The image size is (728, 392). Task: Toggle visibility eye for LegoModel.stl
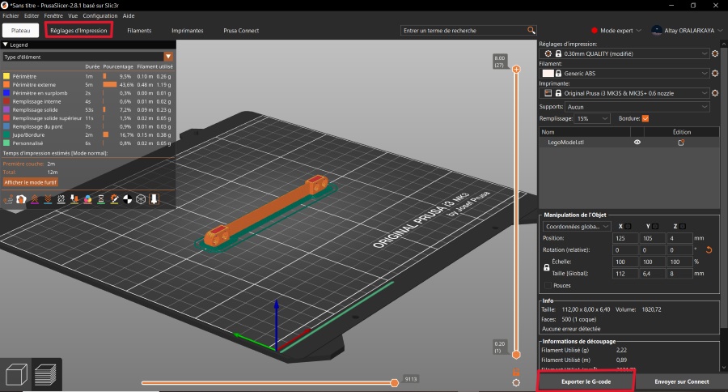pyautogui.click(x=637, y=143)
